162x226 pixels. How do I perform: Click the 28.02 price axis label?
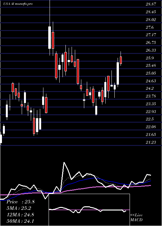151,19
